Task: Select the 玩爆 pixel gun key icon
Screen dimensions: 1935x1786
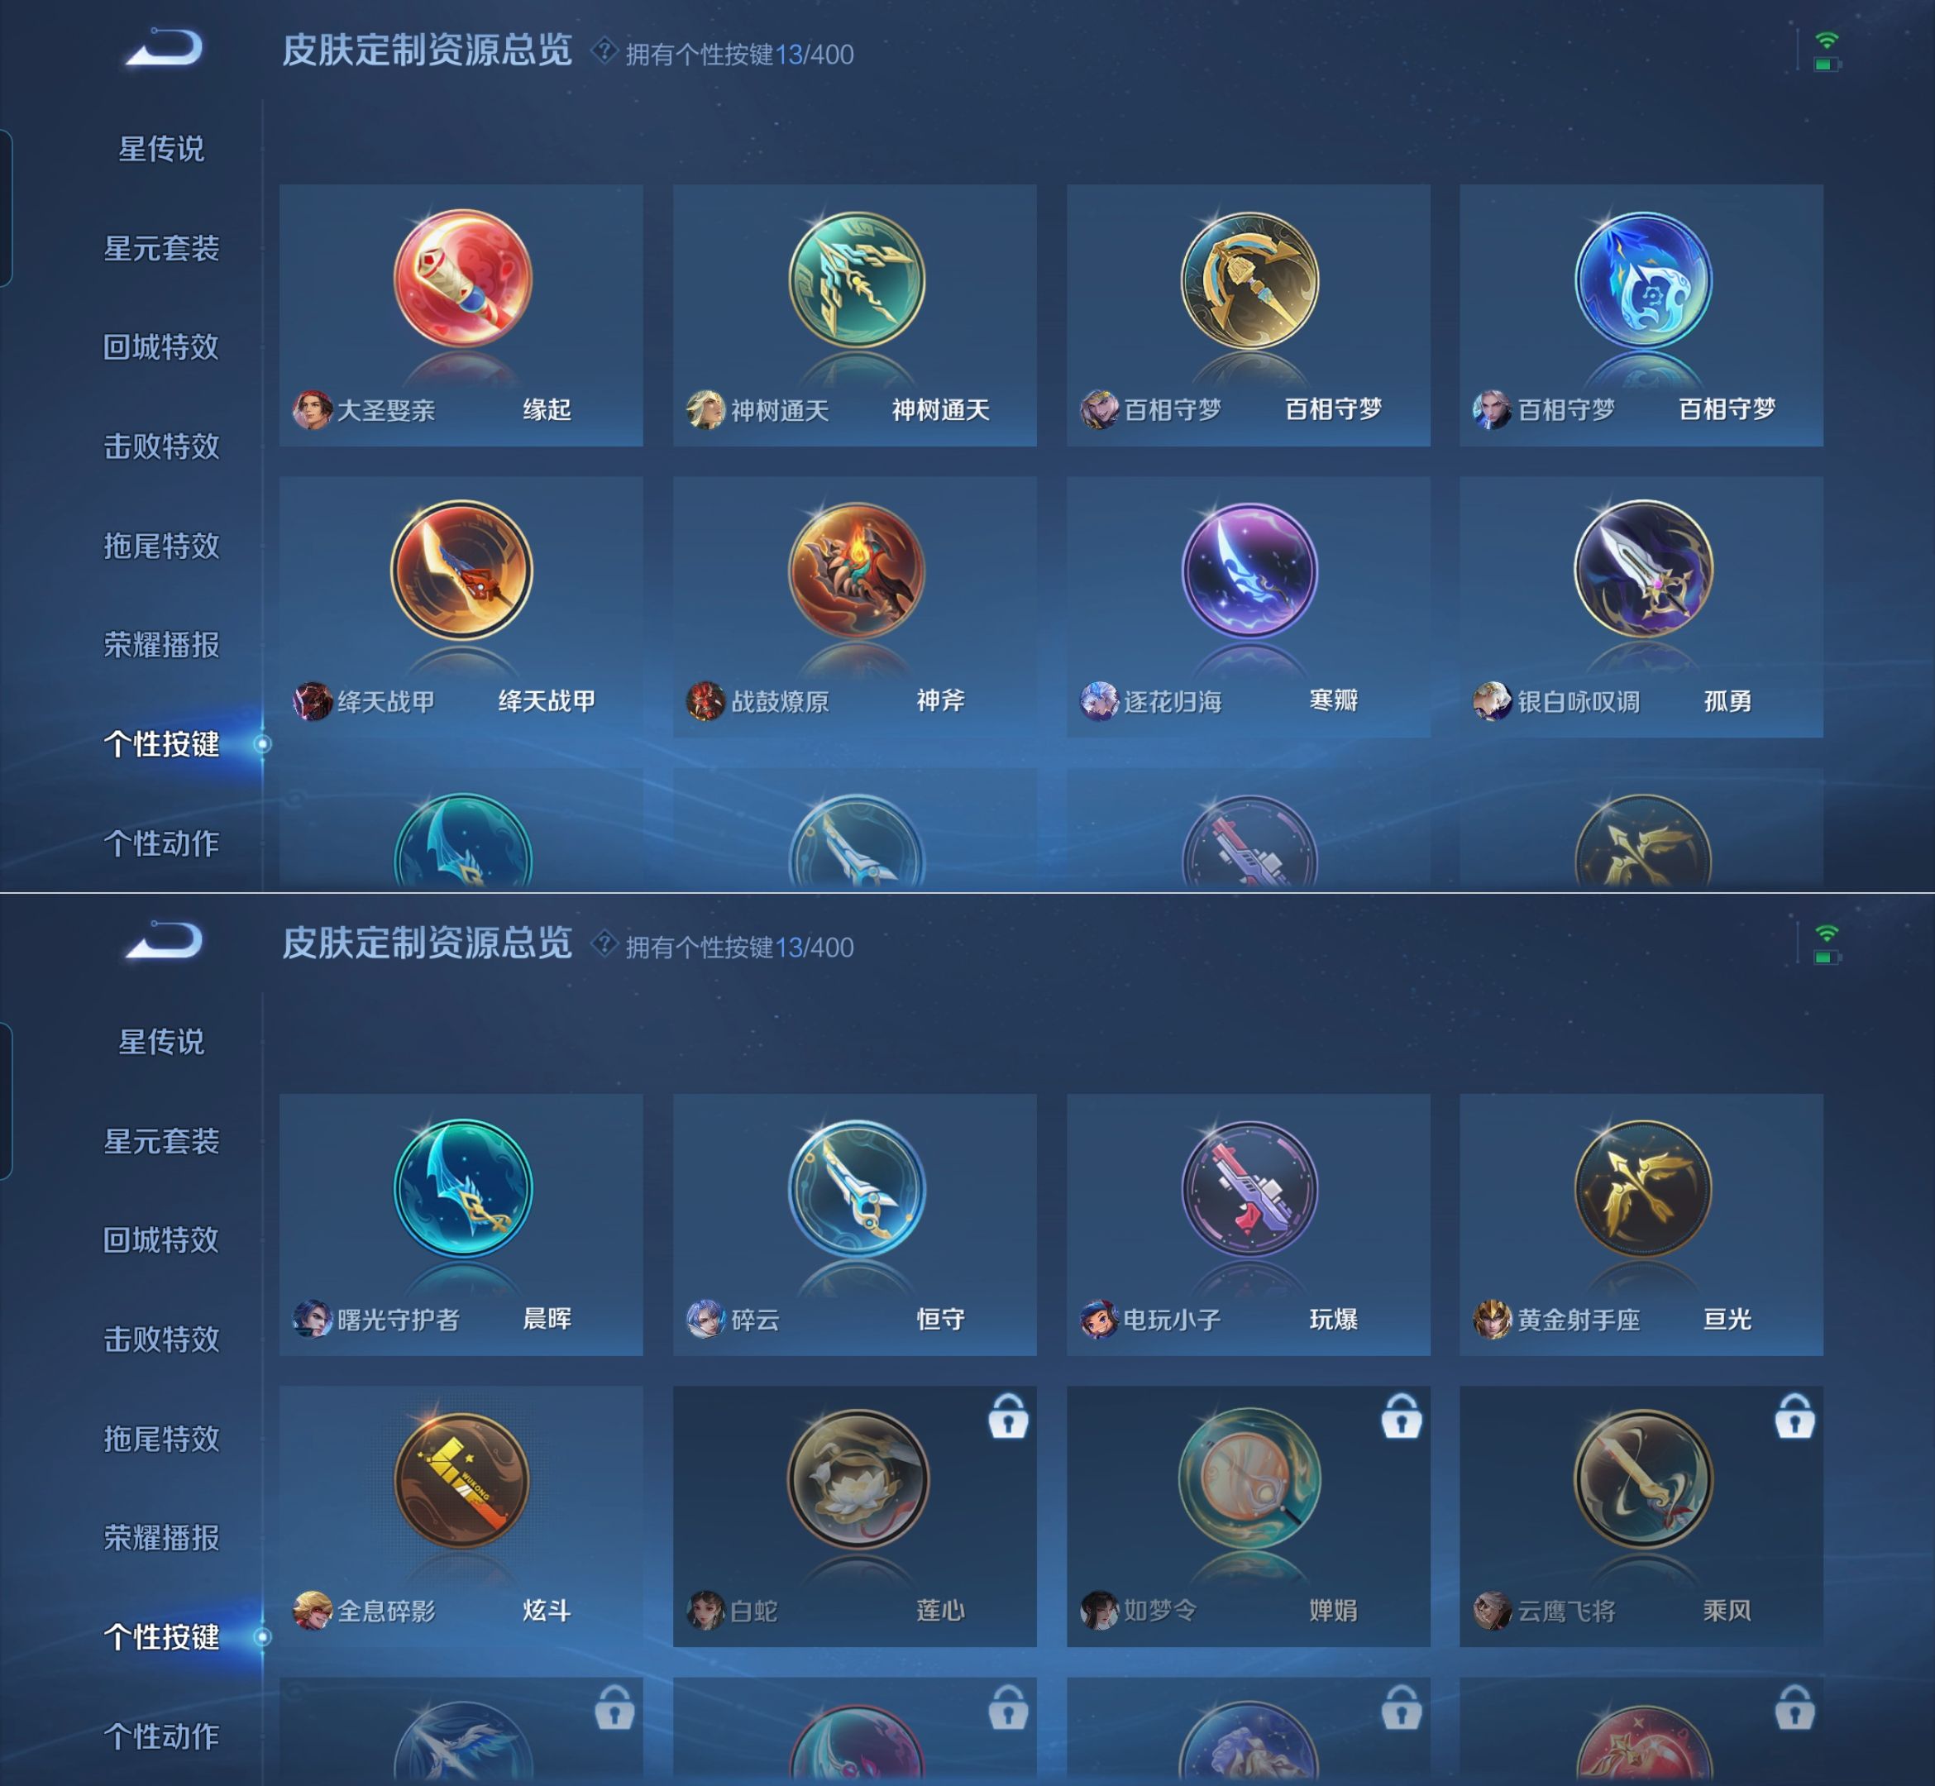Action: [x=1249, y=1189]
